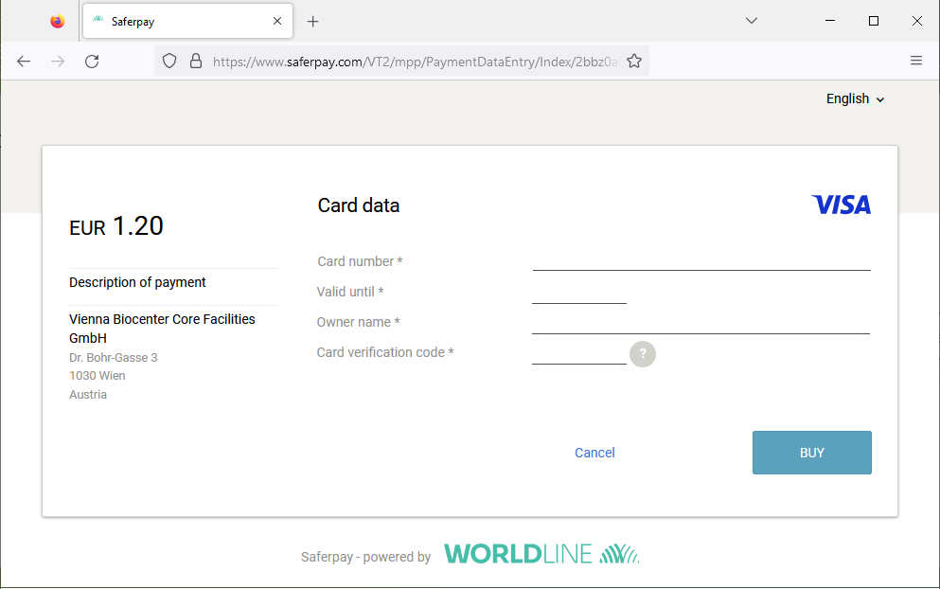Close the Saferpay tab
The image size is (940, 589).
pyautogui.click(x=277, y=21)
